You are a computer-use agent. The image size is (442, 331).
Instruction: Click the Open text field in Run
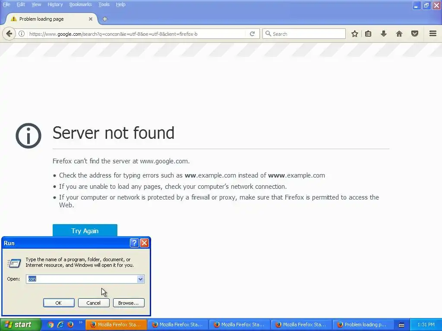(82, 279)
